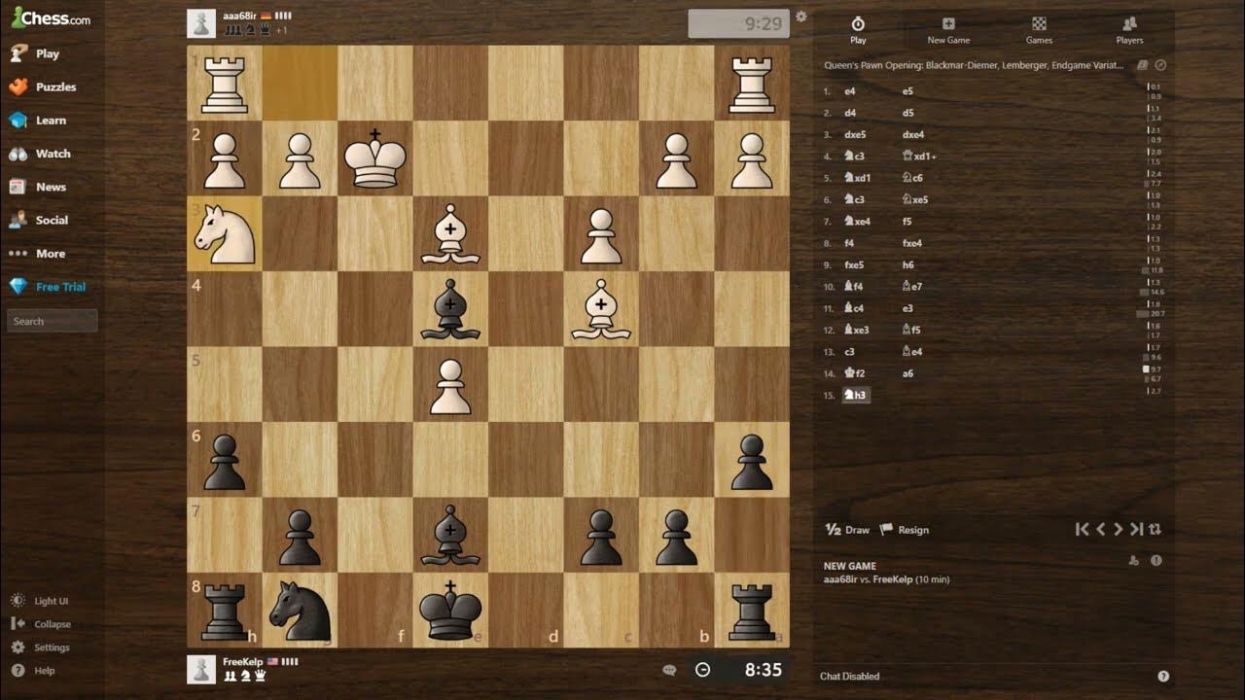This screenshot has width=1245, height=700.
Task: Switch to the Games tab
Action: point(1039,30)
